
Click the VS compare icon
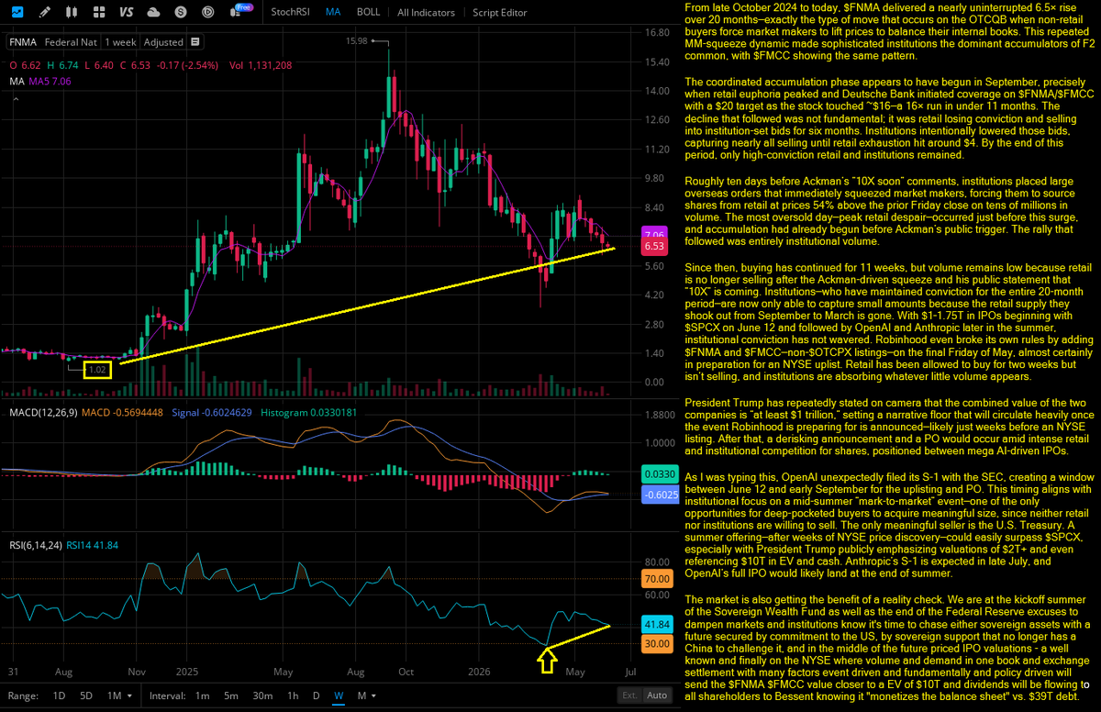click(127, 12)
